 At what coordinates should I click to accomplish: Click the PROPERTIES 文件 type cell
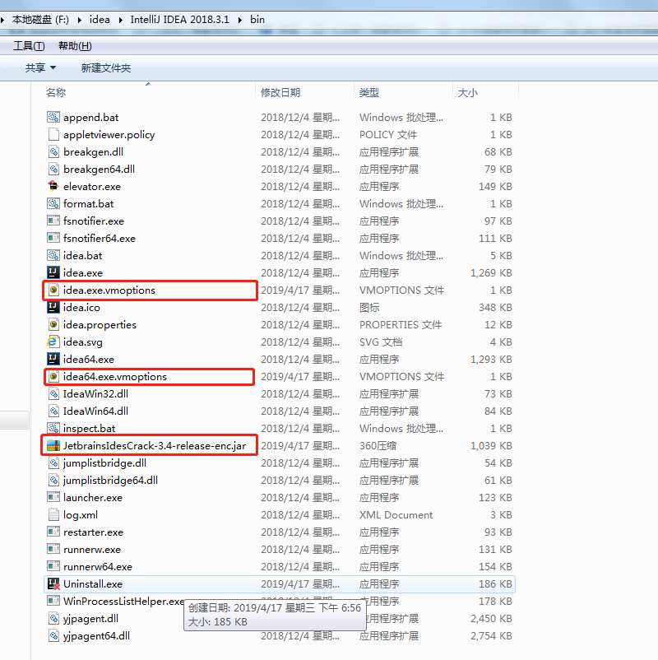(401, 324)
